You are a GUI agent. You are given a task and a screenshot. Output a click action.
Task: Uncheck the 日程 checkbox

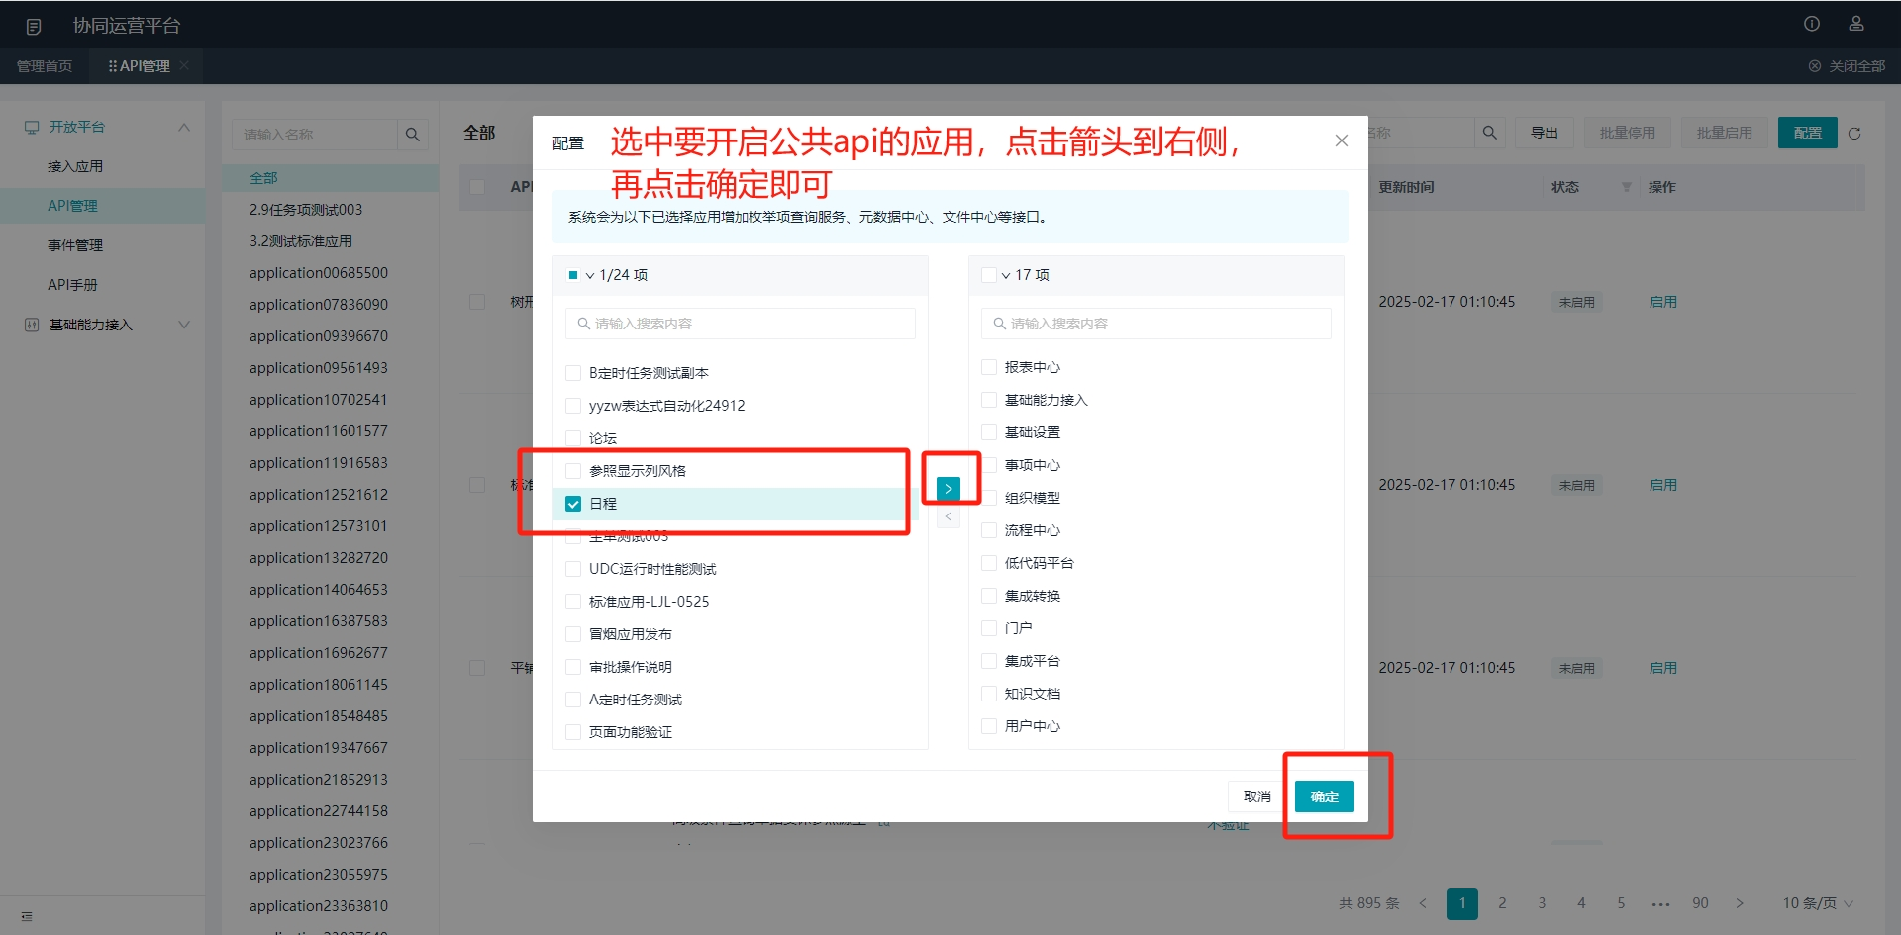pyautogui.click(x=573, y=504)
